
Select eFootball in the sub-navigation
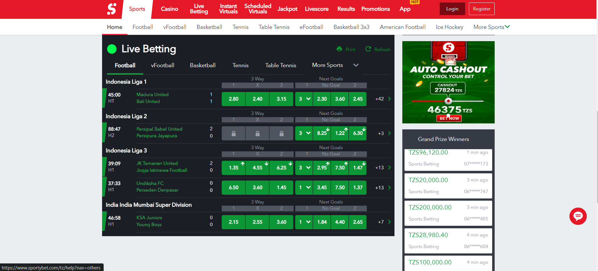click(311, 27)
